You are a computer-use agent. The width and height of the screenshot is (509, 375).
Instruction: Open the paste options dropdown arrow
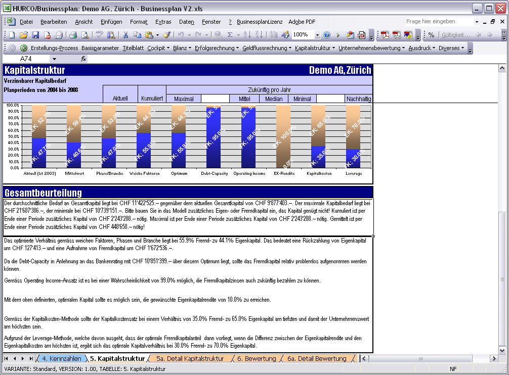[x=158, y=35]
